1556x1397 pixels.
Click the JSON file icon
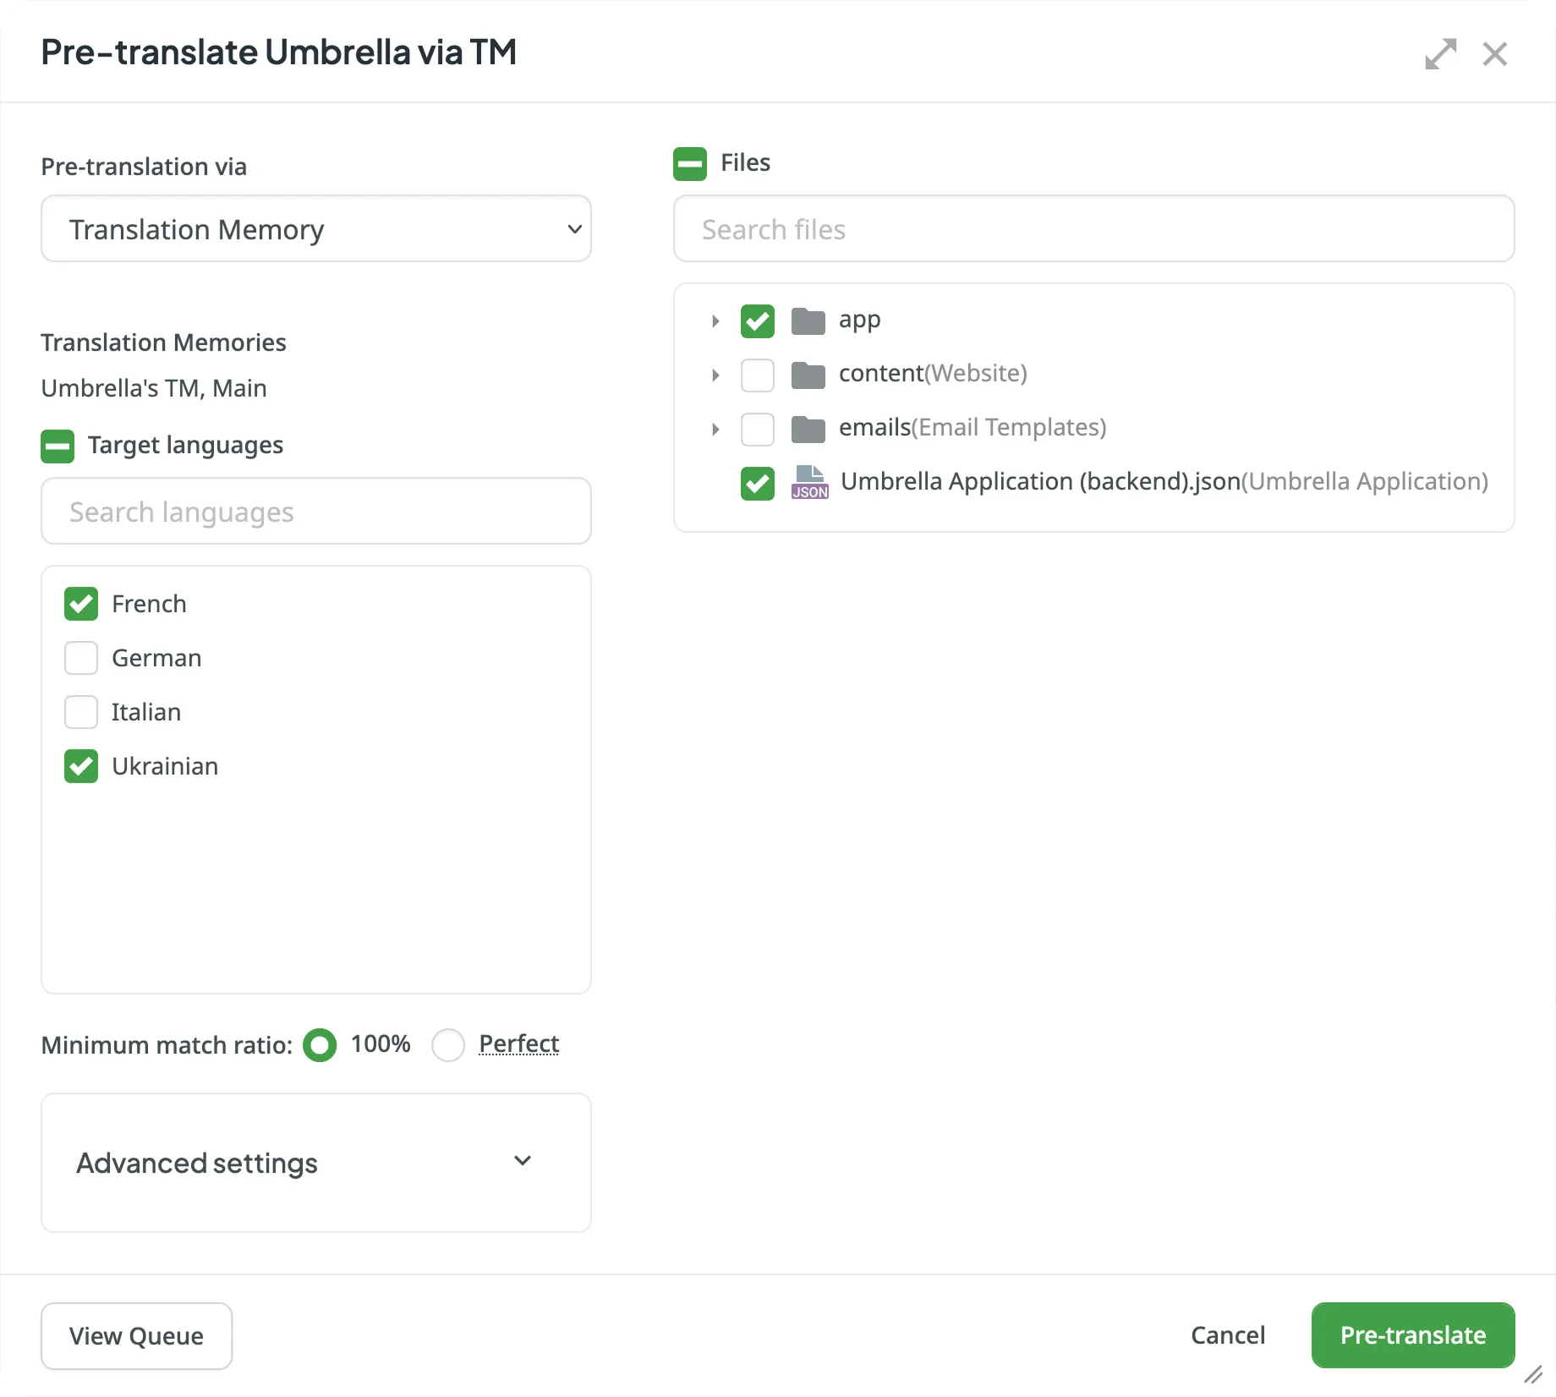pyautogui.click(x=809, y=483)
